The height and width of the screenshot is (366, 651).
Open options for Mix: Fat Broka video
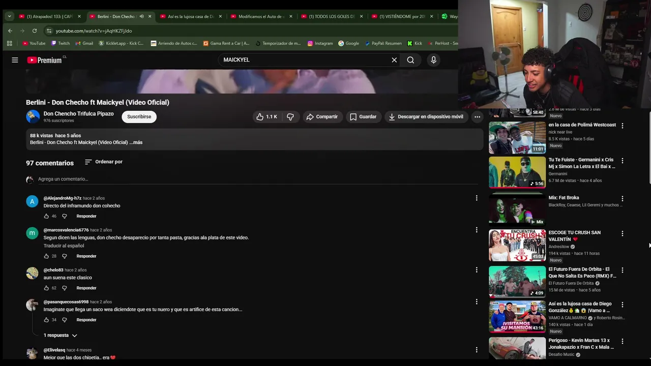622,199
